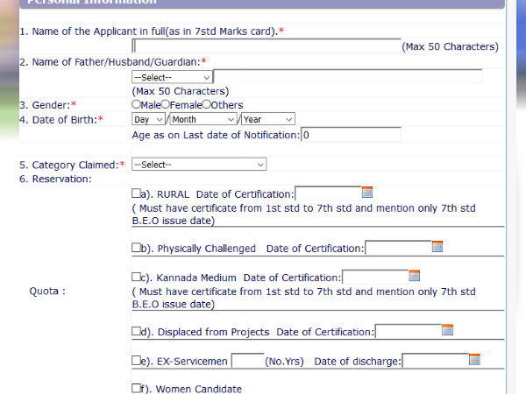Select Male gender radio button
Screen dimensions: 526x394
pyautogui.click(x=136, y=104)
